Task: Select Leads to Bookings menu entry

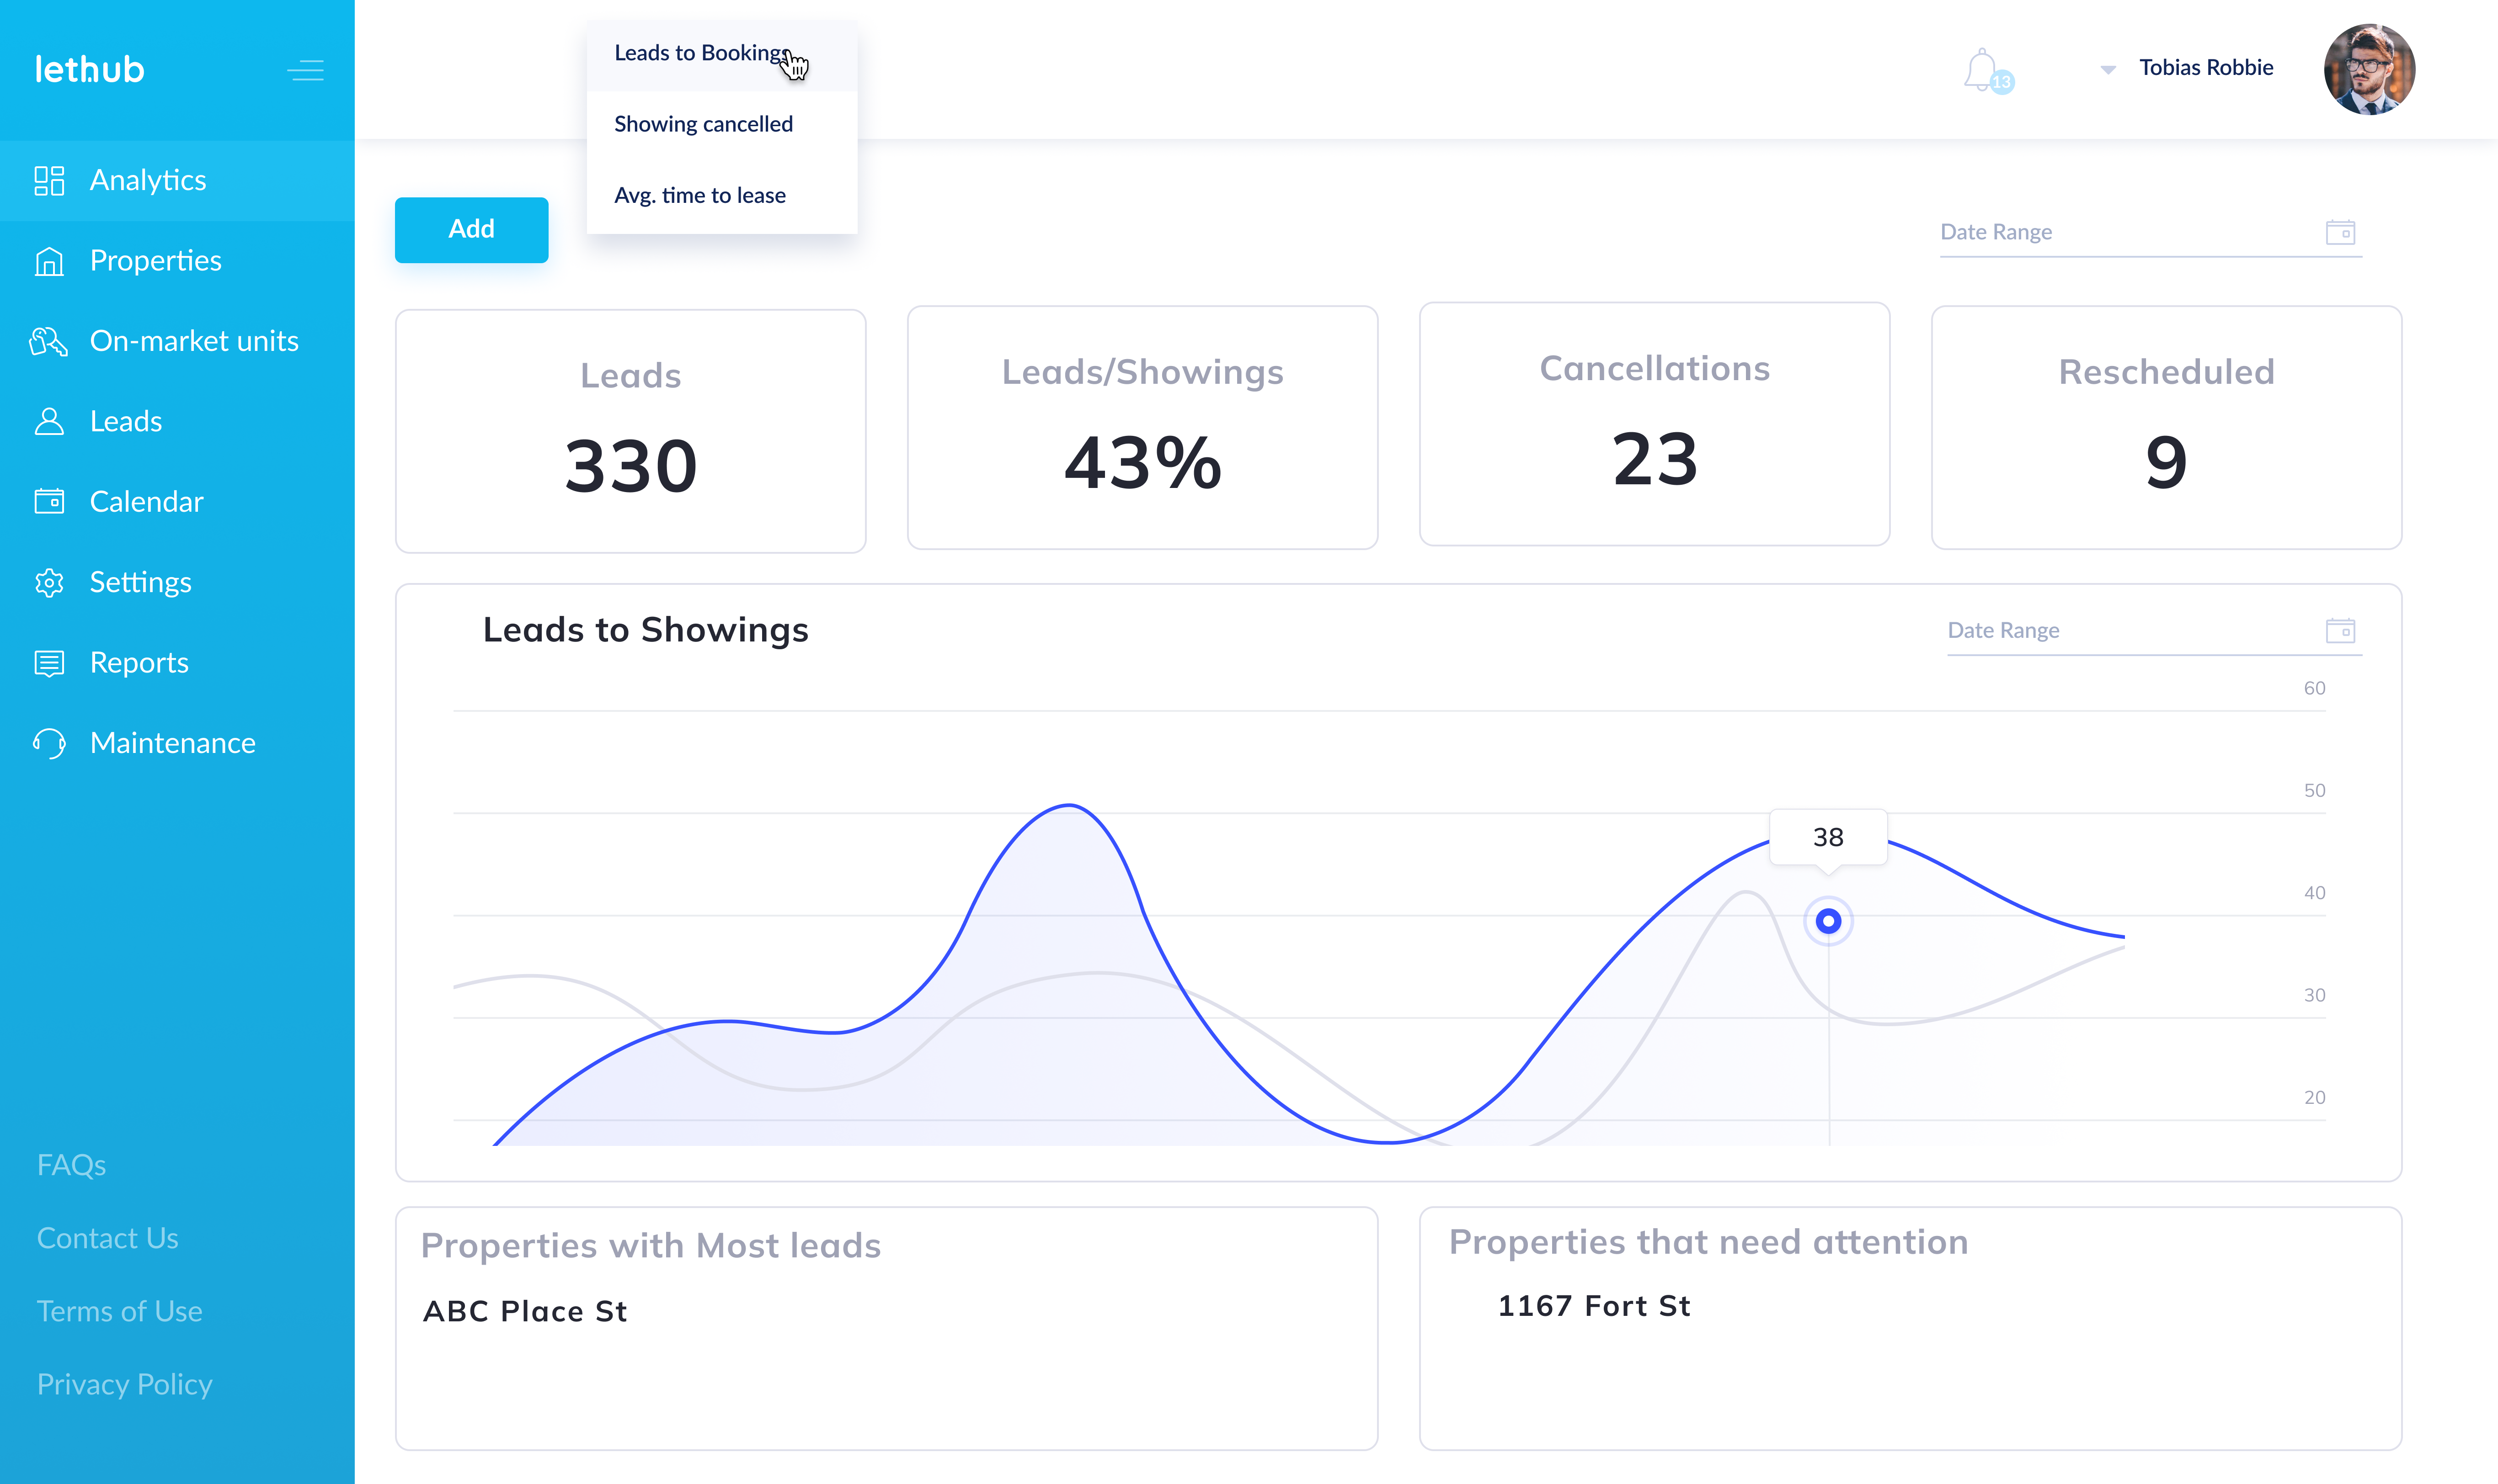Action: tap(700, 52)
